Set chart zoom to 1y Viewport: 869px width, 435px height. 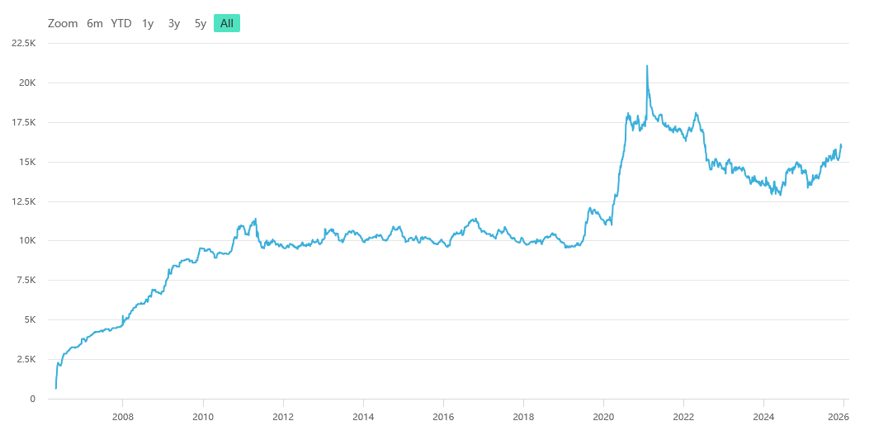coord(148,23)
